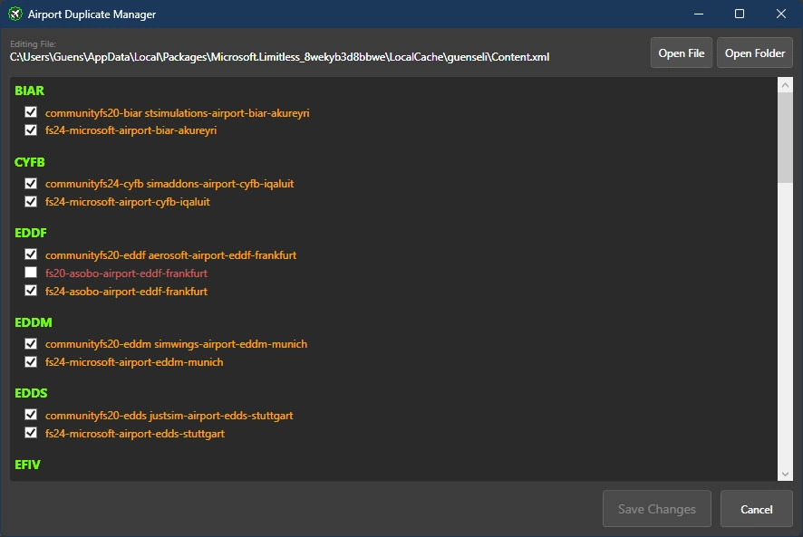This screenshot has width=803, height=537.
Task: Select the EDDM airport heading
Action: [x=34, y=322]
